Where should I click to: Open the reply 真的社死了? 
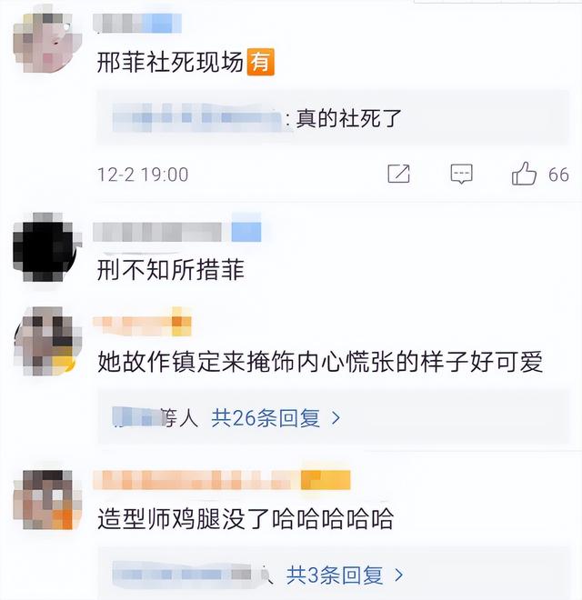[349, 118]
